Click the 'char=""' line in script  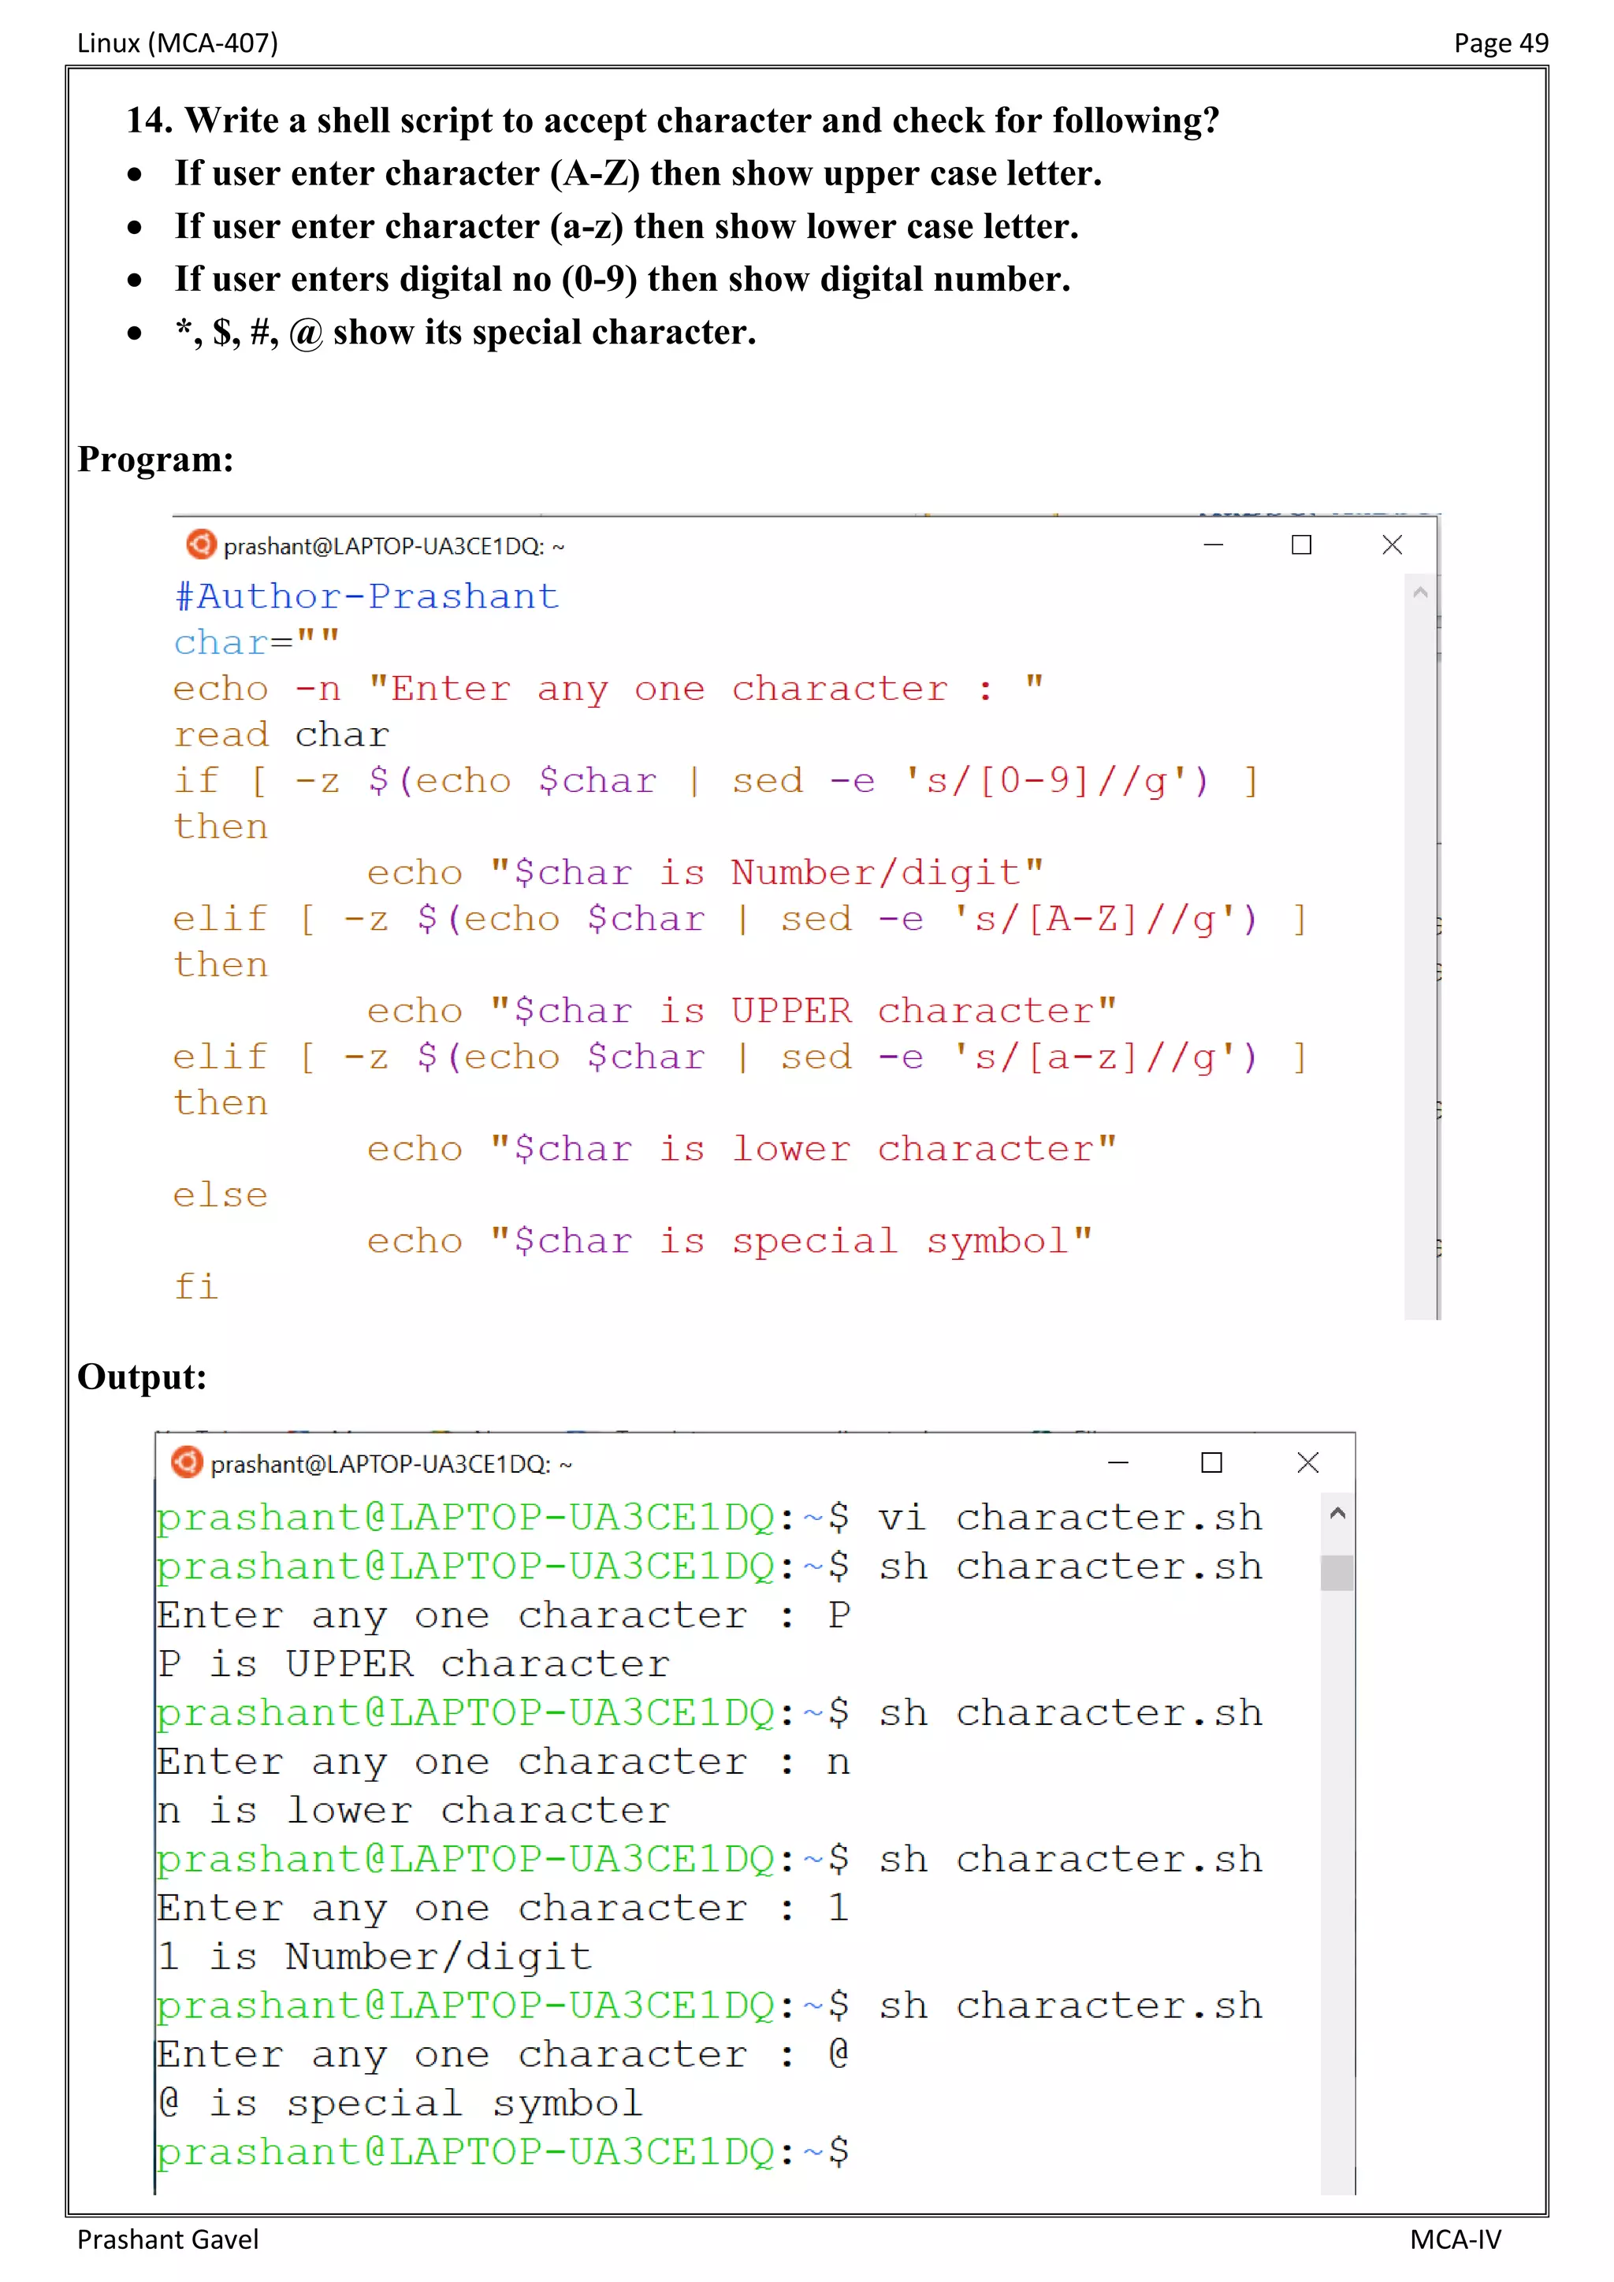(258, 643)
